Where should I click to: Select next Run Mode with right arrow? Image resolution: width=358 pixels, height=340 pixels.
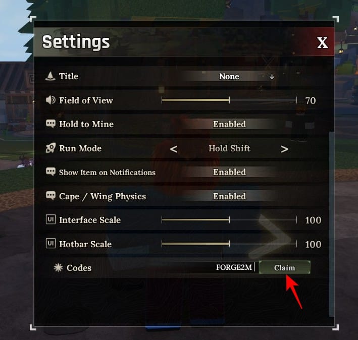click(284, 149)
